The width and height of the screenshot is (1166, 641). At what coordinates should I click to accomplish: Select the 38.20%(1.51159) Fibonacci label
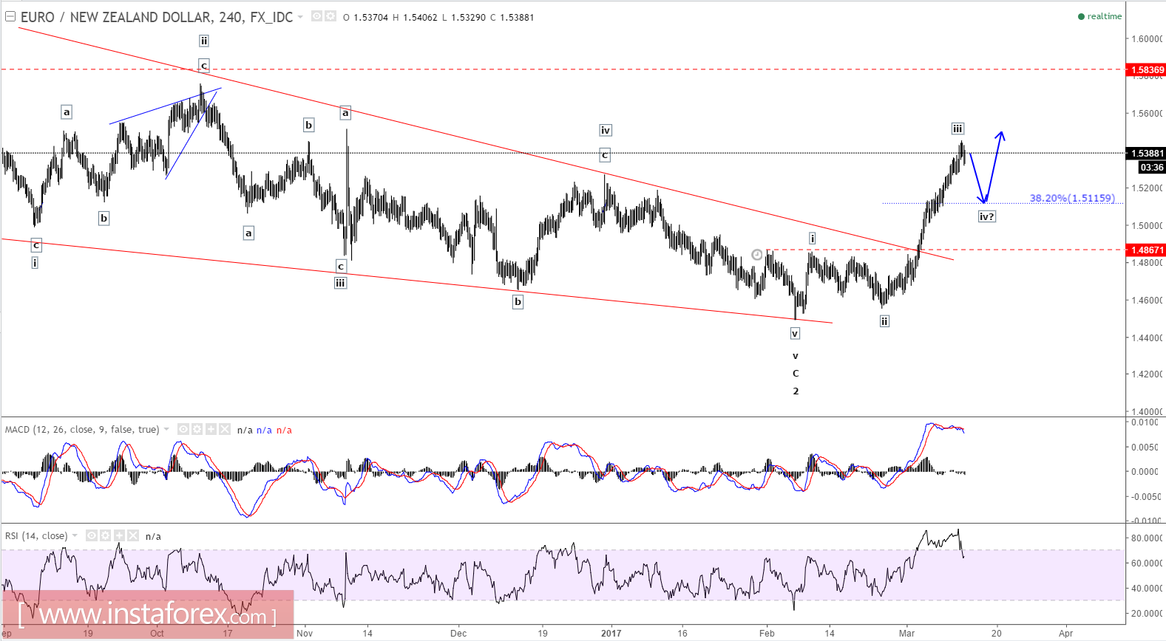(x=1072, y=198)
